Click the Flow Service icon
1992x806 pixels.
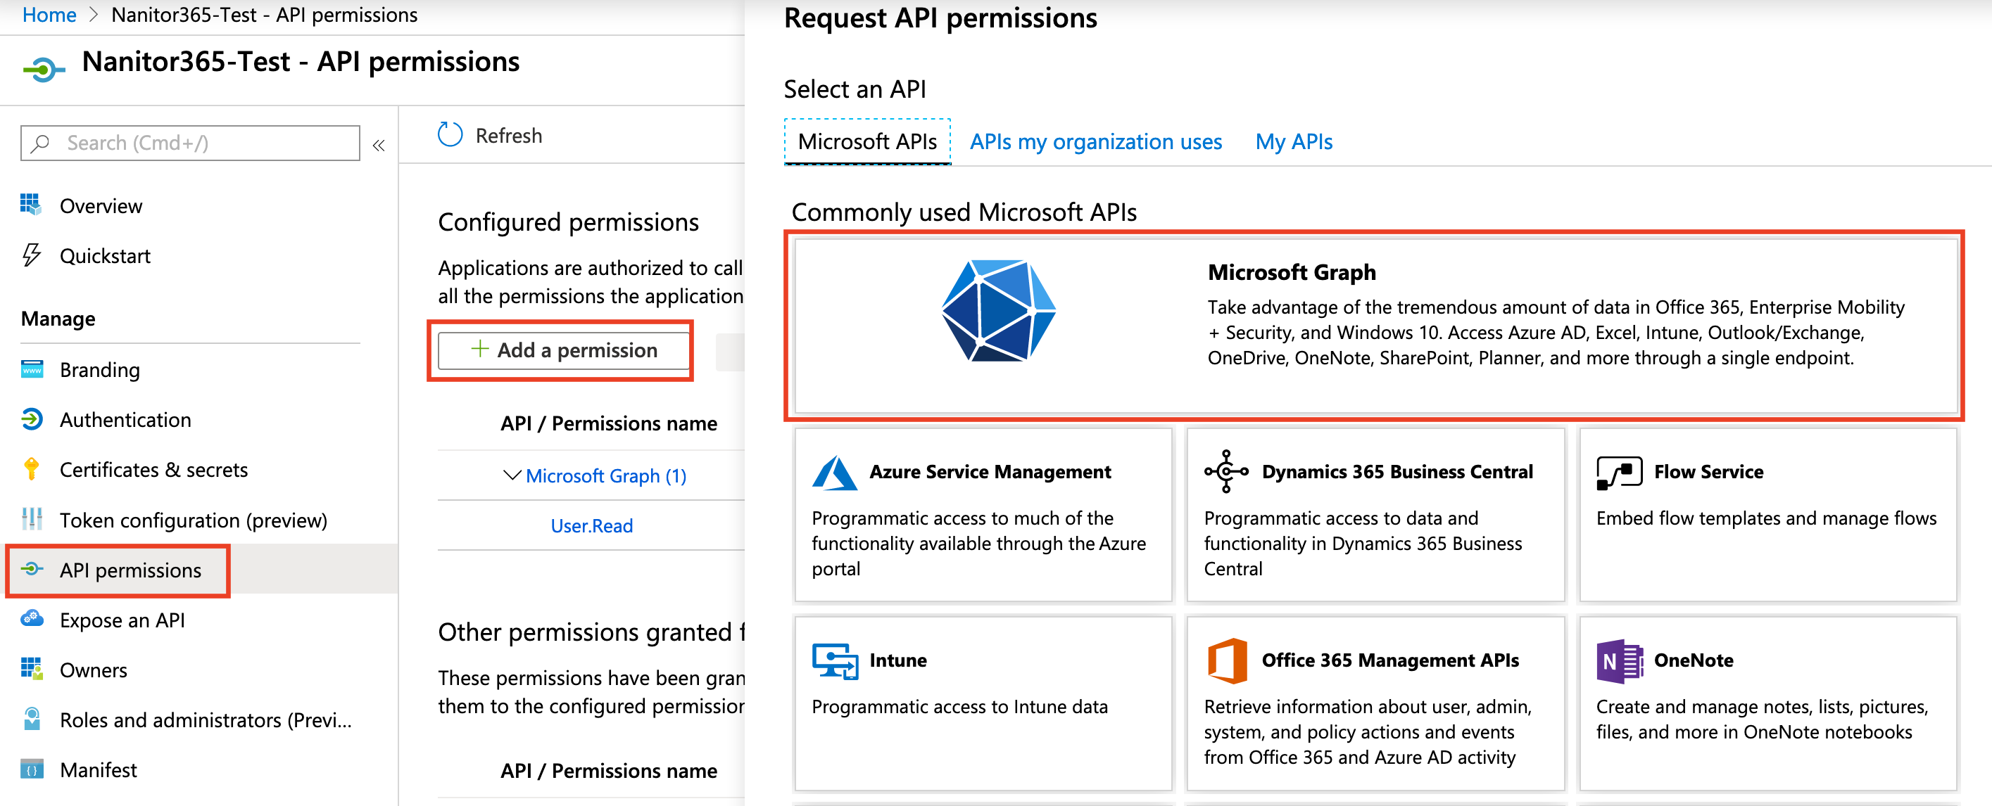[1618, 472]
